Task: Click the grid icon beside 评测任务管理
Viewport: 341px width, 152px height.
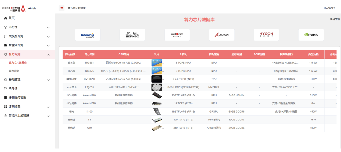Action: tap(6, 98)
